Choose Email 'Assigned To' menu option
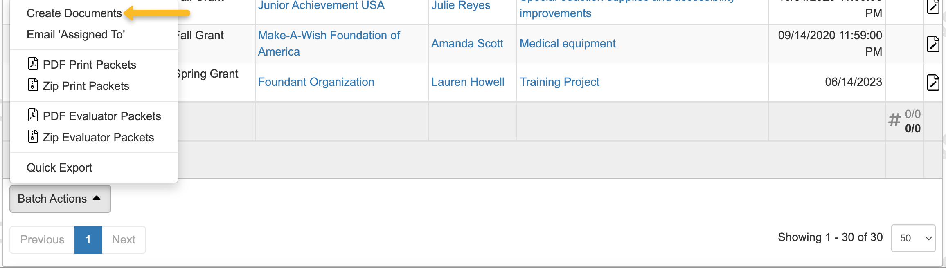This screenshot has height=268, width=946. click(76, 35)
